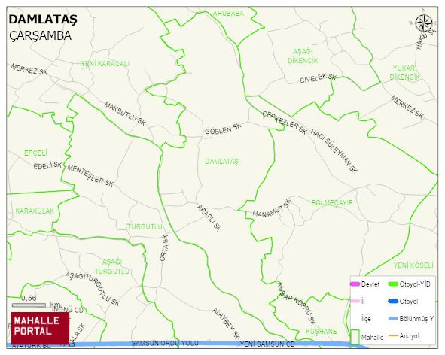The width and height of the screenshot is (445, 355).
Task: Click the HACI SÜLEYMAN SK street label
Action: pos(334,151)
